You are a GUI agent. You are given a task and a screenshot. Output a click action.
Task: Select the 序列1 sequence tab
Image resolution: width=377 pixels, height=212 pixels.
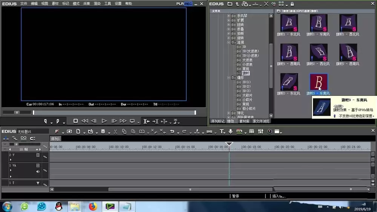tap(55, 139)
